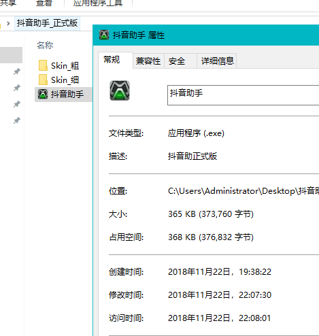
Task: Click the 位置: label
Action: point(118,191)
